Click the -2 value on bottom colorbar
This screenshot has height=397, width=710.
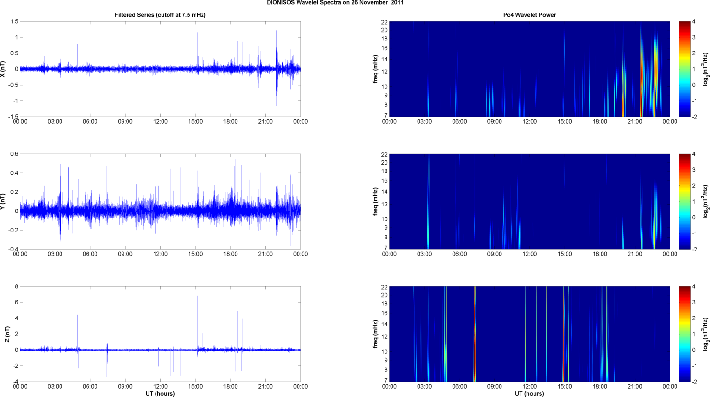point(694,382)
